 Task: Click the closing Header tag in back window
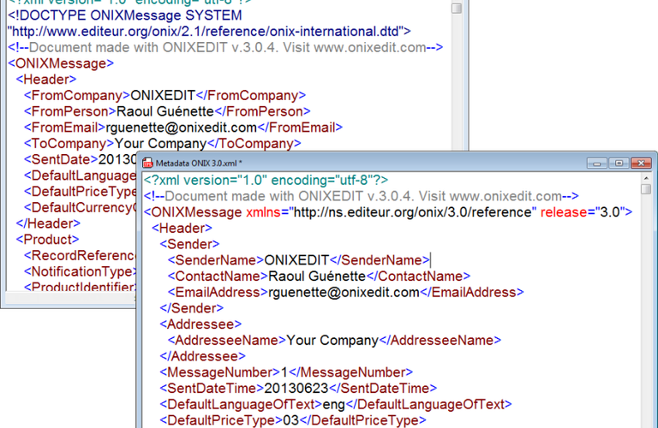[x=48, y=223]
